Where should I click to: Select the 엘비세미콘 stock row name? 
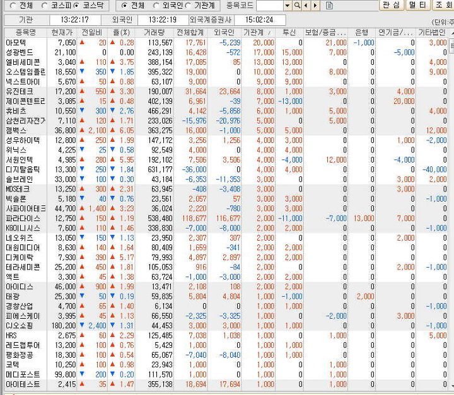pos(23,62)
